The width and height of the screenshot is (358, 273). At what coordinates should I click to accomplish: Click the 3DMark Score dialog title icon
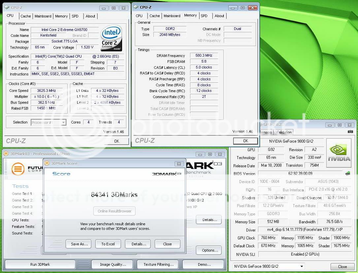47,163
